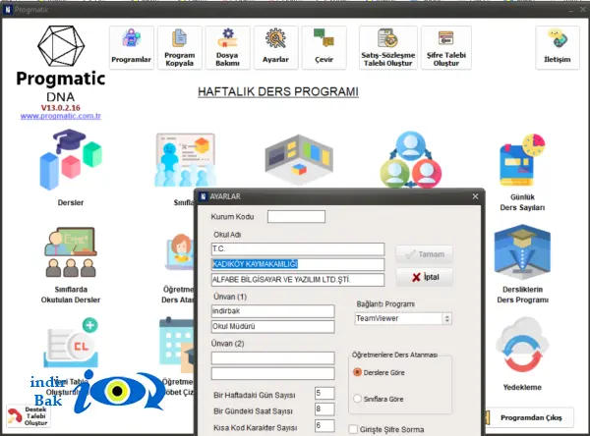Click the three-person teachers icon
The image size is (590, 436).
tap(410, 160)
